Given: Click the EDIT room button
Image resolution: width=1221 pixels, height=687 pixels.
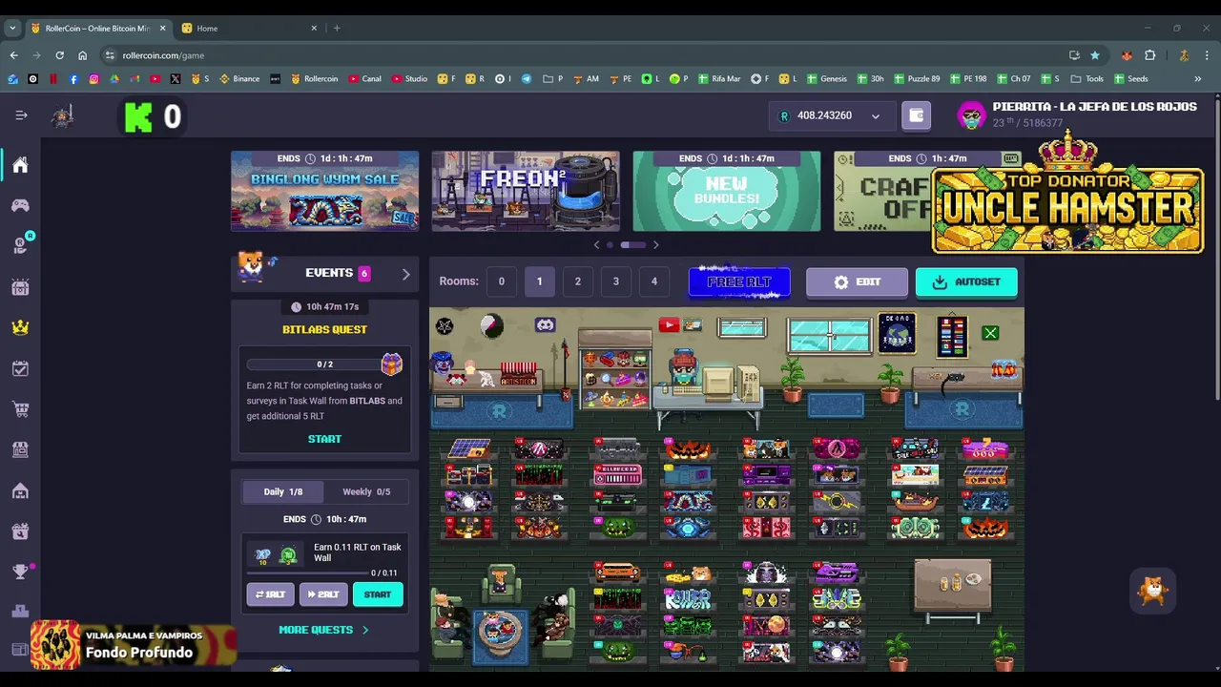Looking at the screenshot, I should pos(857,282).
